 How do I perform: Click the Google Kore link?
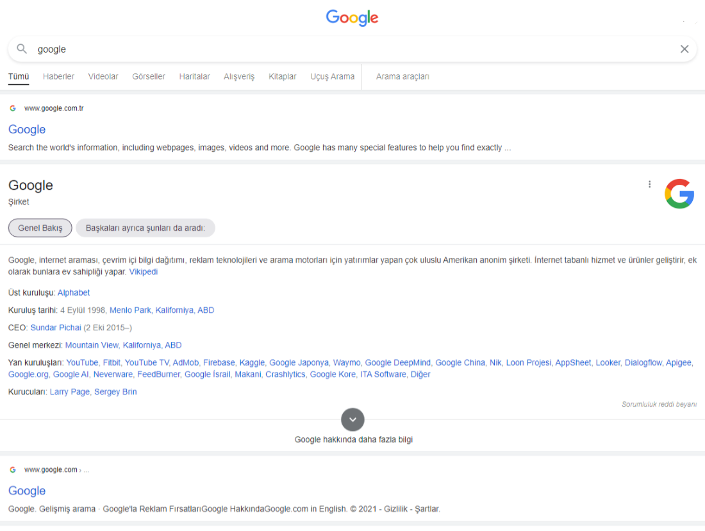[333, 375]
